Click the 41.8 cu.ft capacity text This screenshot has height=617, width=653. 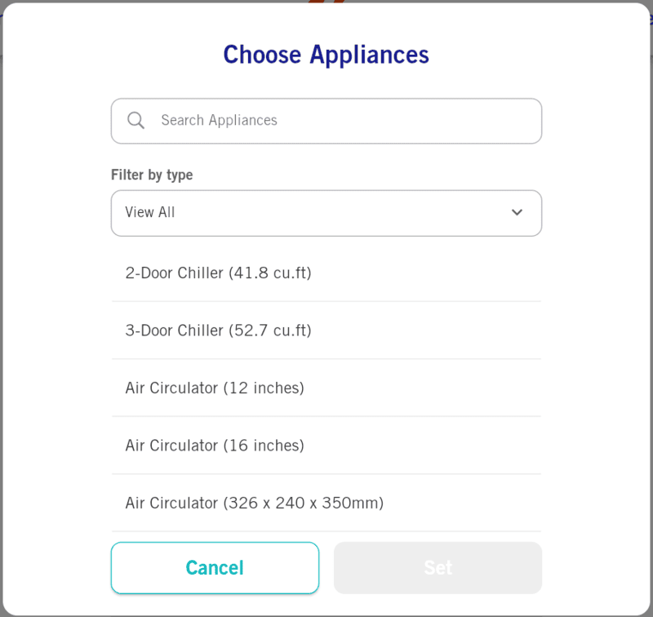[x=270, y=273]
